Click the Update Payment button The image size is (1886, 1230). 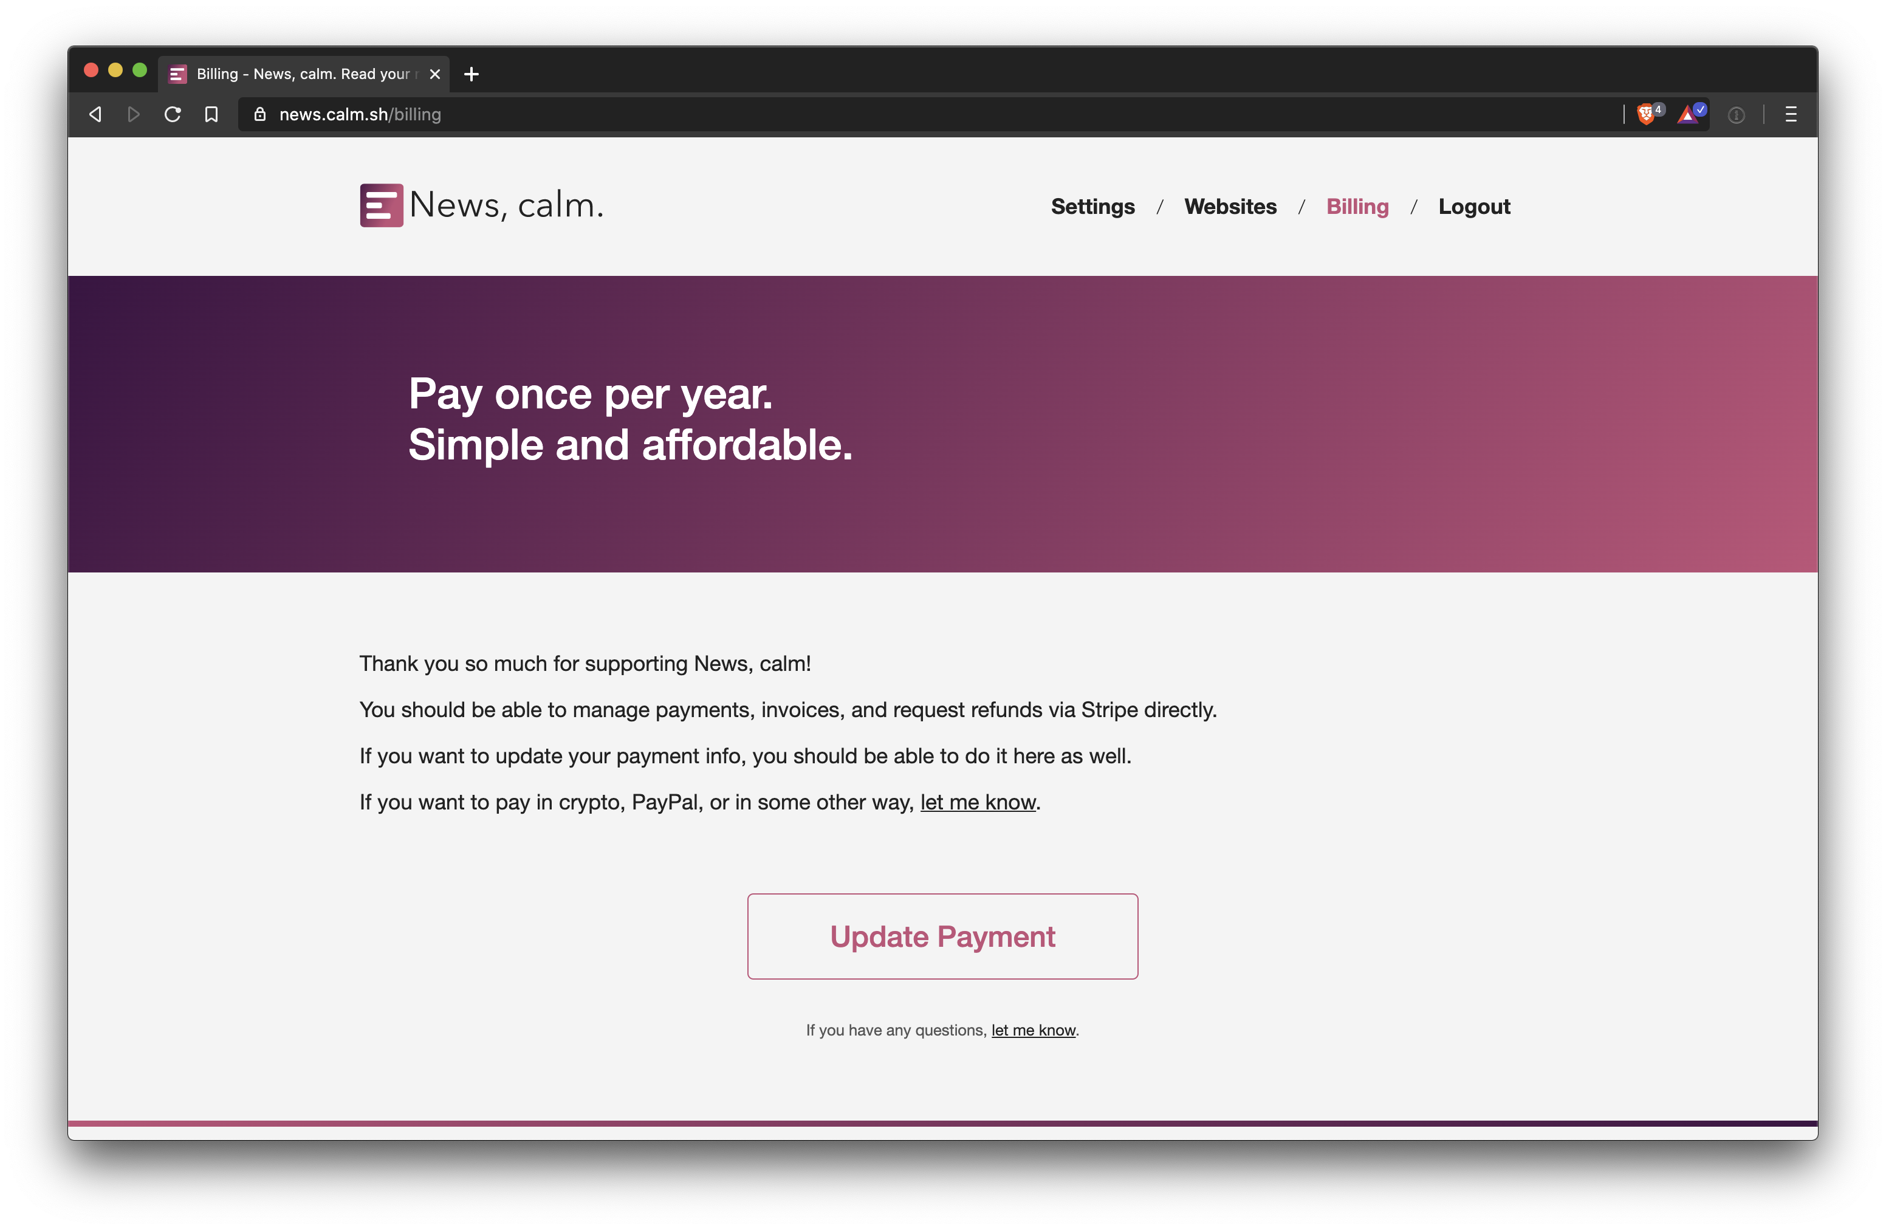pos(942,936)
